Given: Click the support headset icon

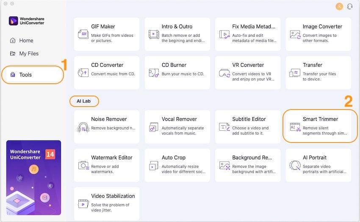Looking at the screenshot, I should (350, 6).
